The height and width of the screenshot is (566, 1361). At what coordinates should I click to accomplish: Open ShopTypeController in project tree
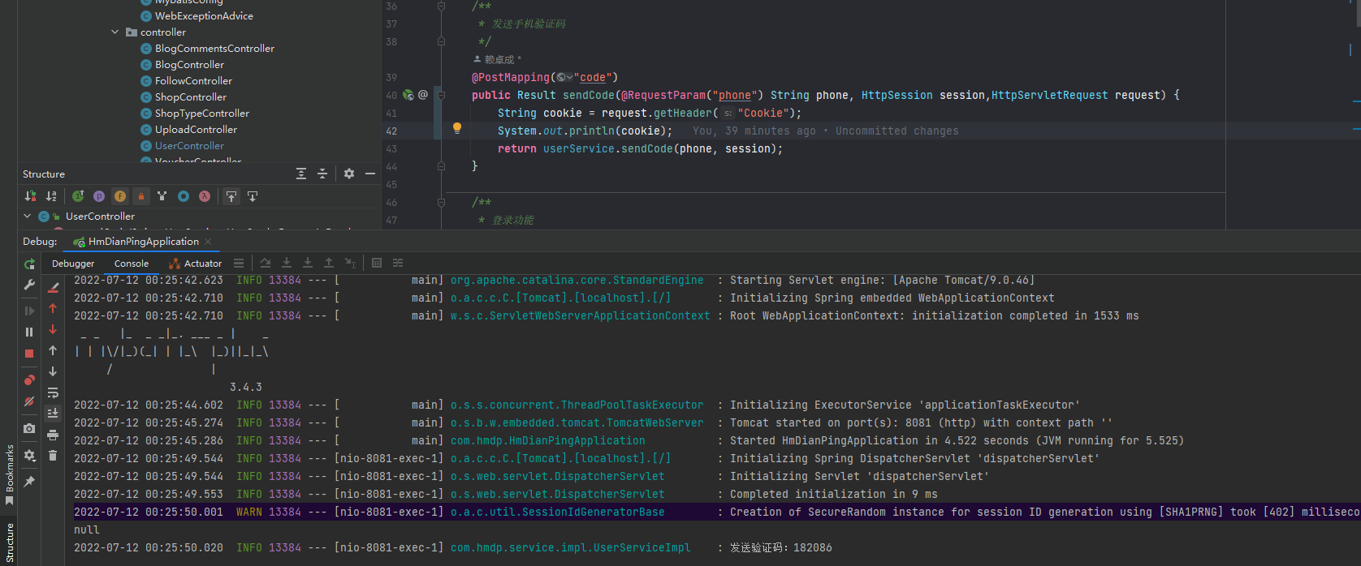pyautogui.click(x=202, y=114)
